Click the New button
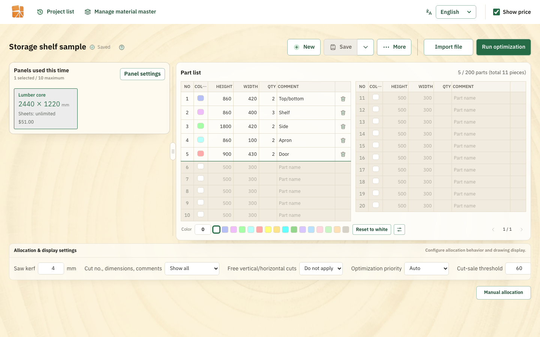The height and width of the screenshot is (337, 540). click(x=304, y=47)
